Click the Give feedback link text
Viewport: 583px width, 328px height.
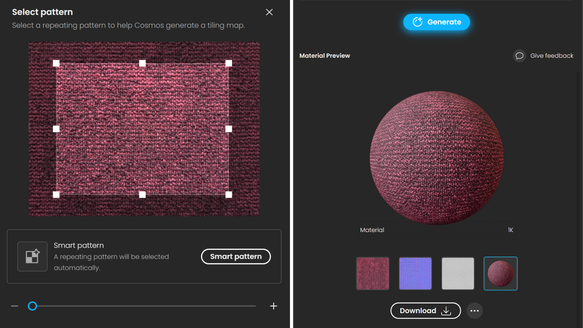[x=552, y=56]
